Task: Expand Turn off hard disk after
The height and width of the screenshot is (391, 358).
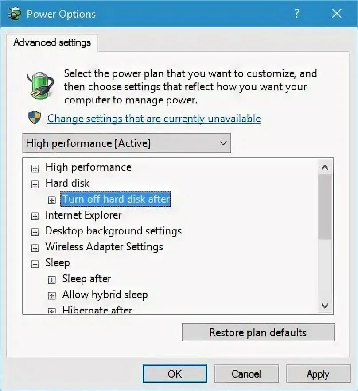Action: (x=52, y=200)
